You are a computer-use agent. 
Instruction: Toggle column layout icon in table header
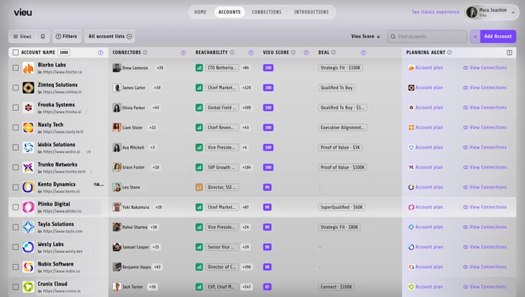tap(509, 52)
